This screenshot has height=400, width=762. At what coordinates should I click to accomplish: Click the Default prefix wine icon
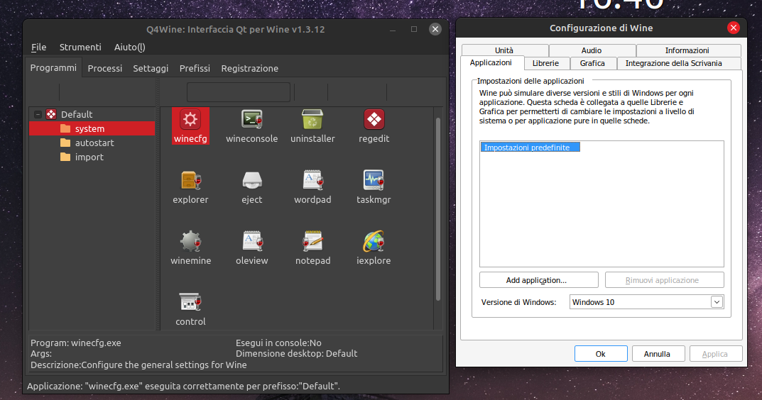(51, 115)
